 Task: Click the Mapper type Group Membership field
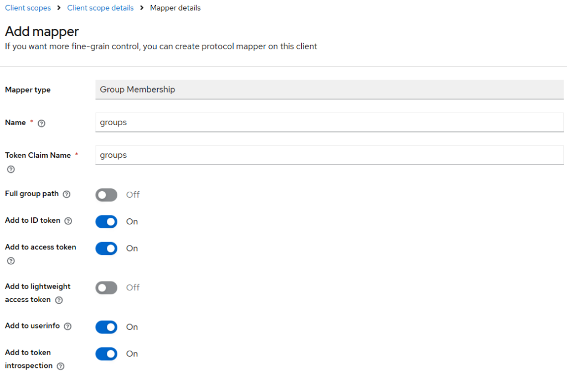tap(329, 89)
